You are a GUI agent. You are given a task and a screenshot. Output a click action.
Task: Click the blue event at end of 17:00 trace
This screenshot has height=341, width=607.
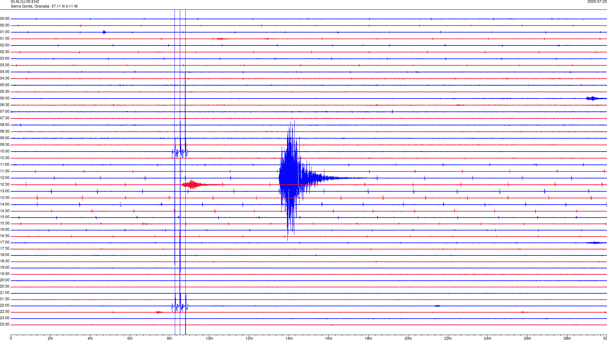596,243
